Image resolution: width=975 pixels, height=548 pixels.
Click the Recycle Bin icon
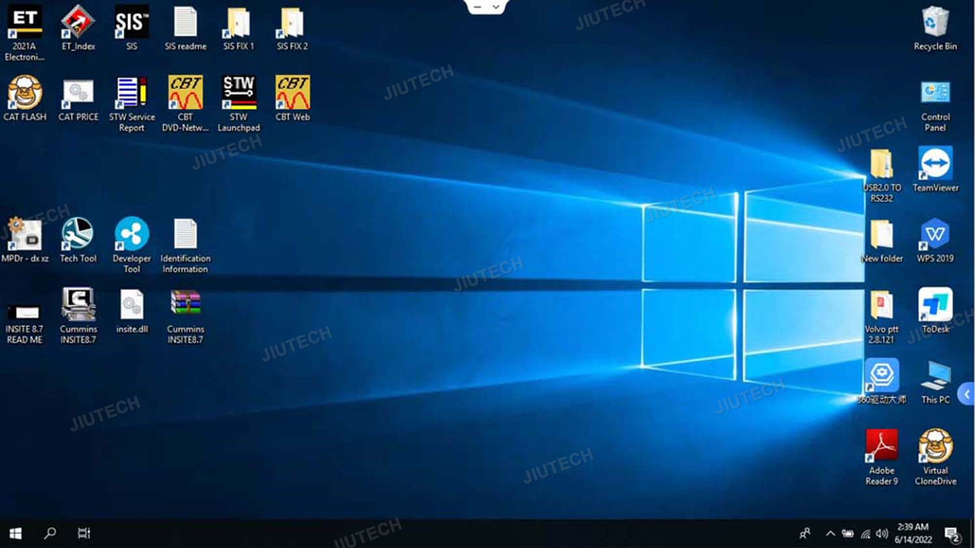click(x=935, y=23)
